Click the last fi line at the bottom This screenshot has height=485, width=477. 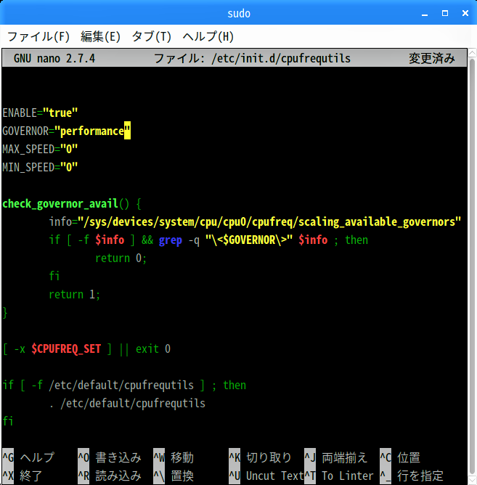click(x=8, y=421)
